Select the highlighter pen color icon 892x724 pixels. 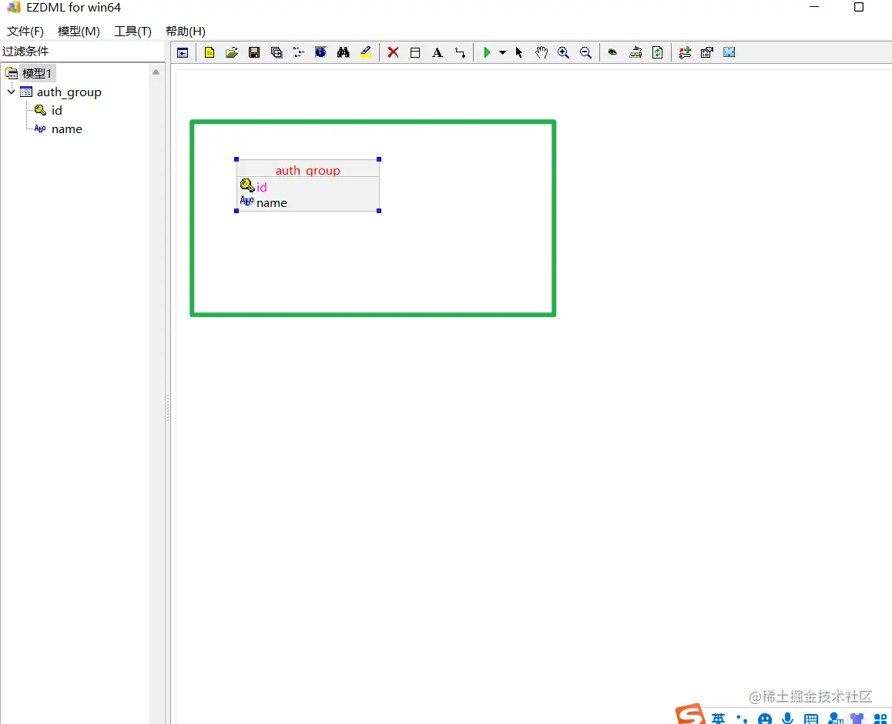tap(366, 52)
